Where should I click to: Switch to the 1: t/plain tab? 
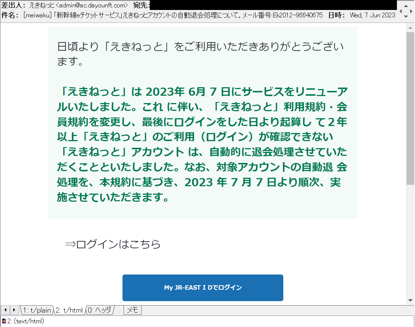(37, 310)
